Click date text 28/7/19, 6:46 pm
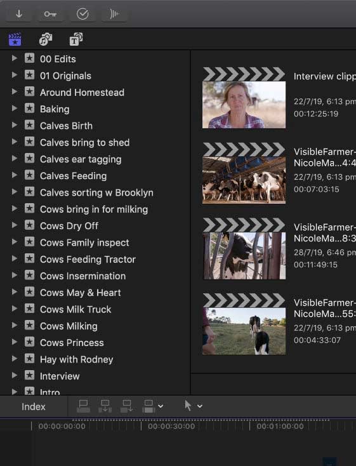Screen dimensions: 356x466 [x=324, y=252]
